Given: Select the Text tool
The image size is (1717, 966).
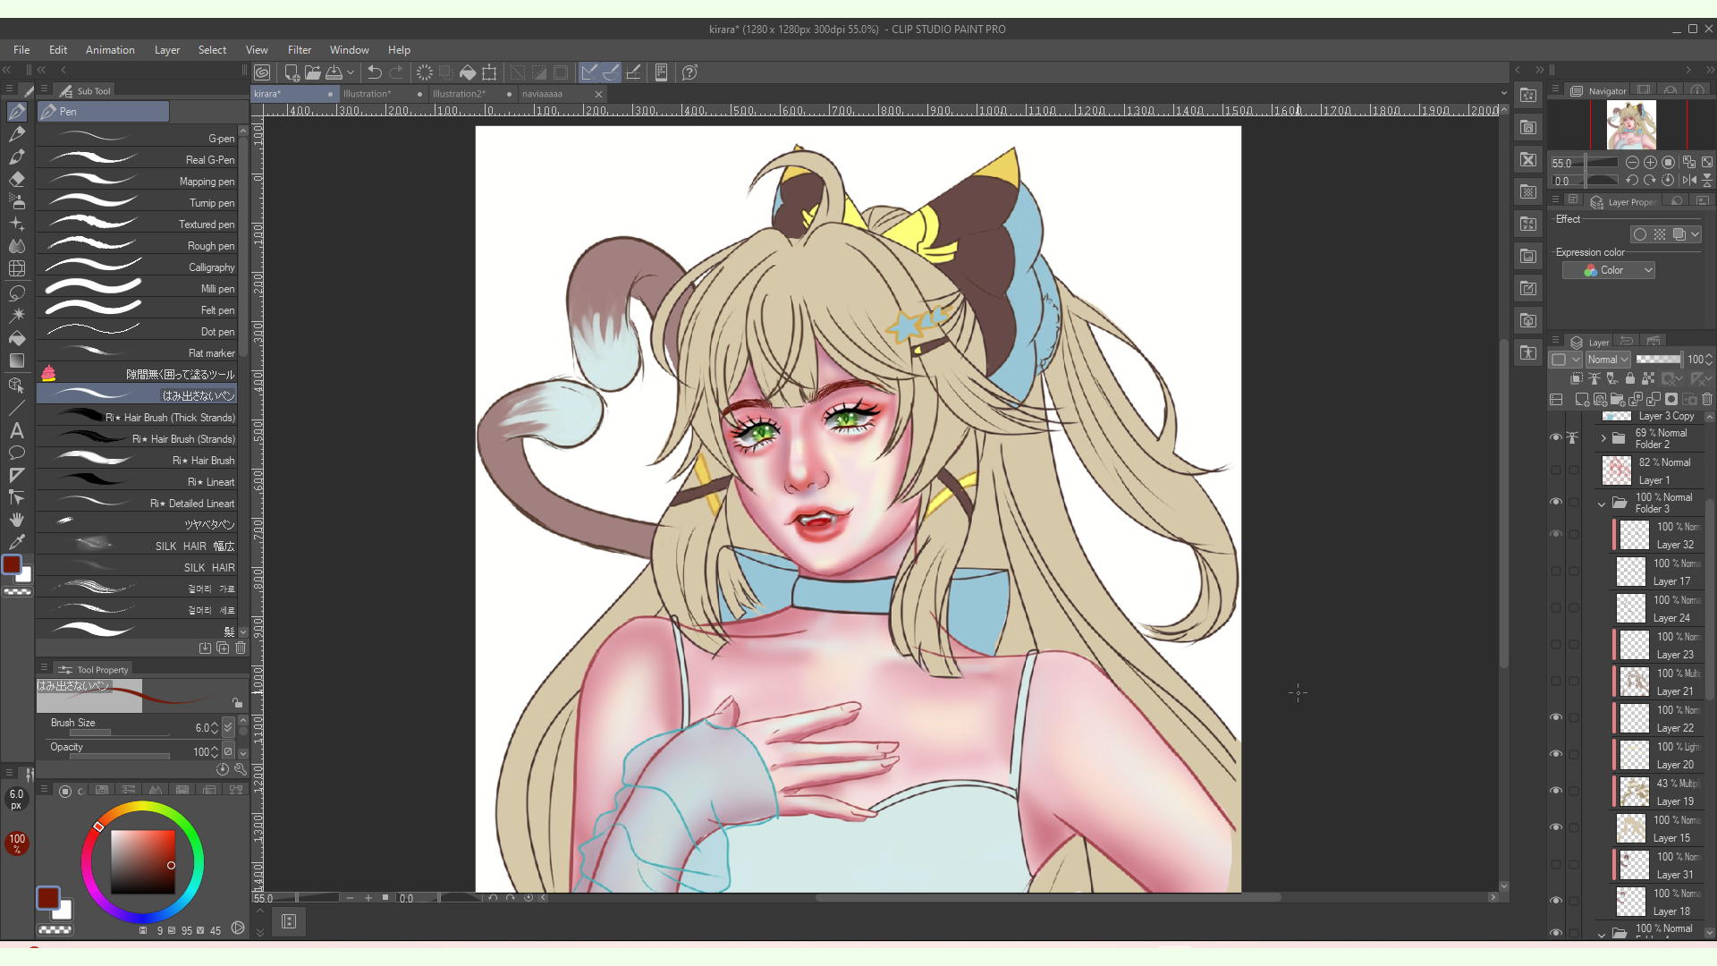Looking at the screenshot, I should pyautogui.click(x=16, y=430).
